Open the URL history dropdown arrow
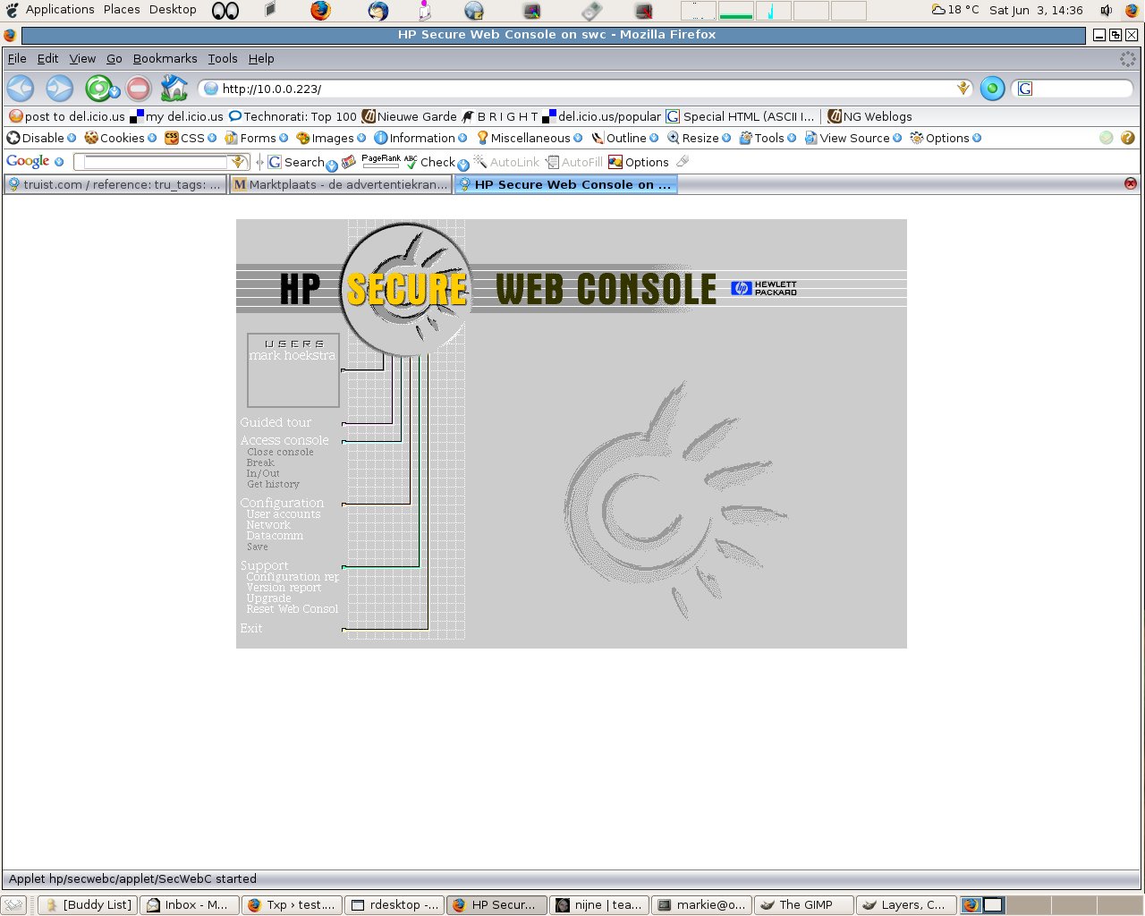The height and width of the screenshot is (916, 1145). pos(963,89)
